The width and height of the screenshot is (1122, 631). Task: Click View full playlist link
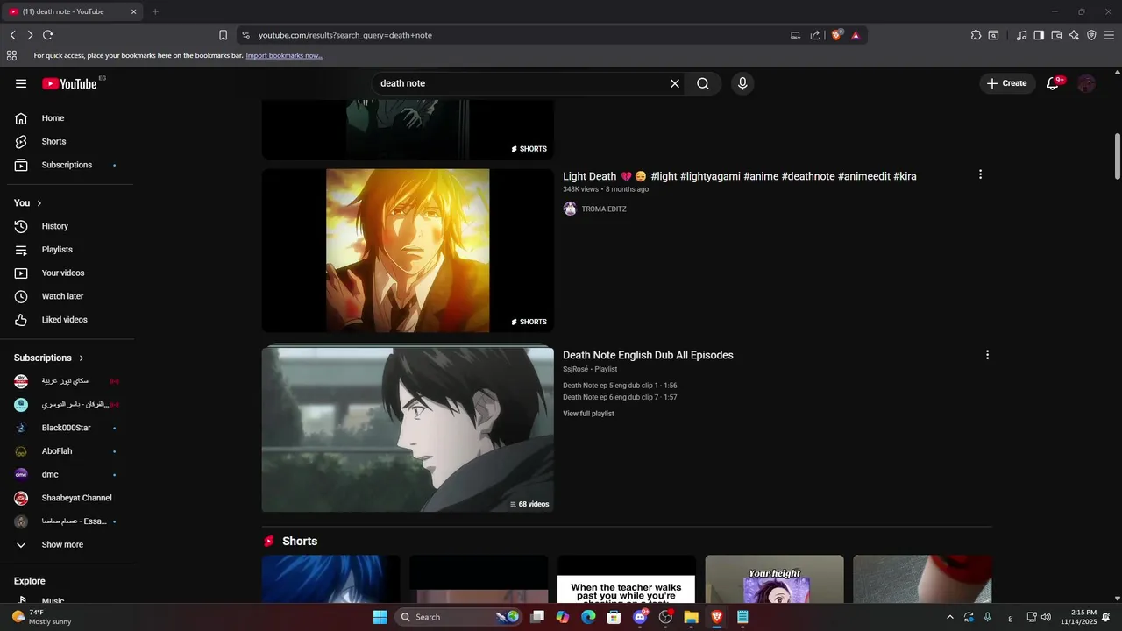(x=588, y=414)
